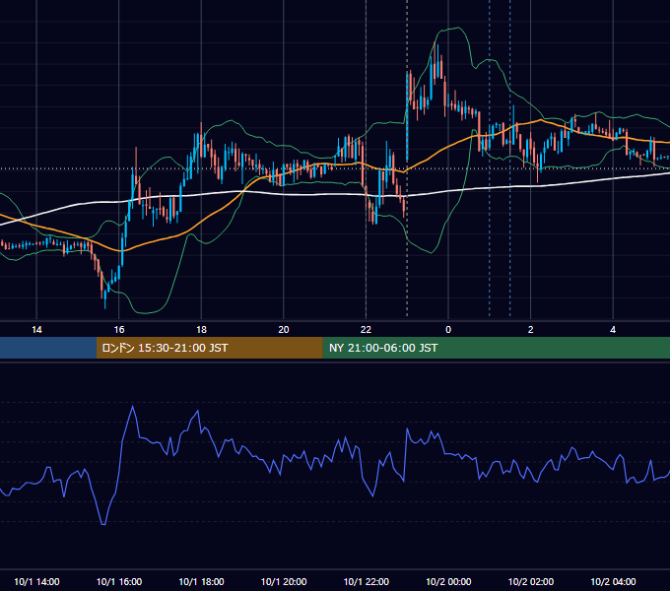Click the 0 hour axis label
Image resolution: width=670 pixels, height=591 pixels.
point(448,330)
